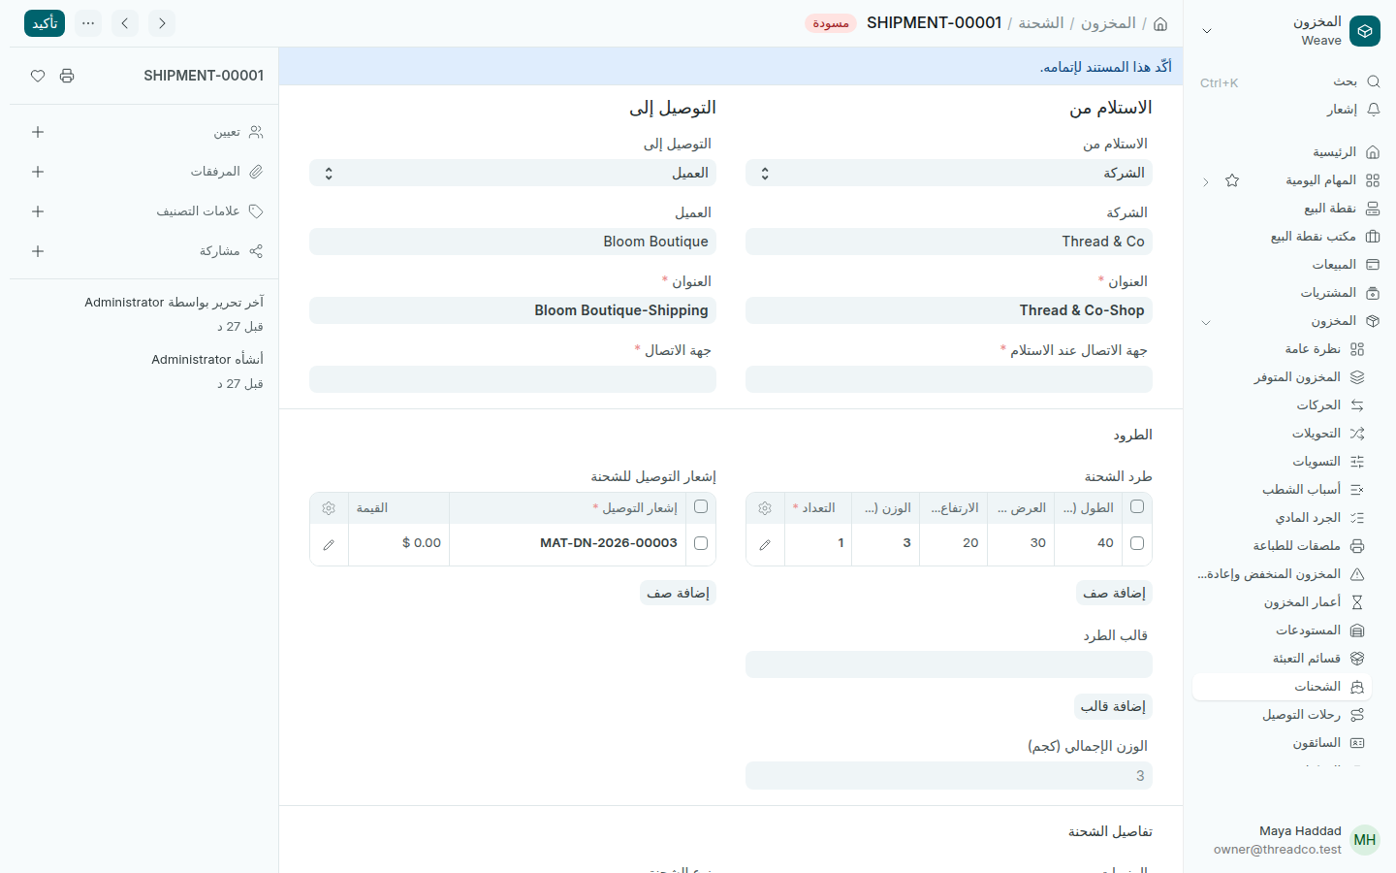Image resolution: width=1396 pixels, height=873 pixels.
Task: Add an assignee with the plus next to تعيين
Action: click(x=38, y=132)
